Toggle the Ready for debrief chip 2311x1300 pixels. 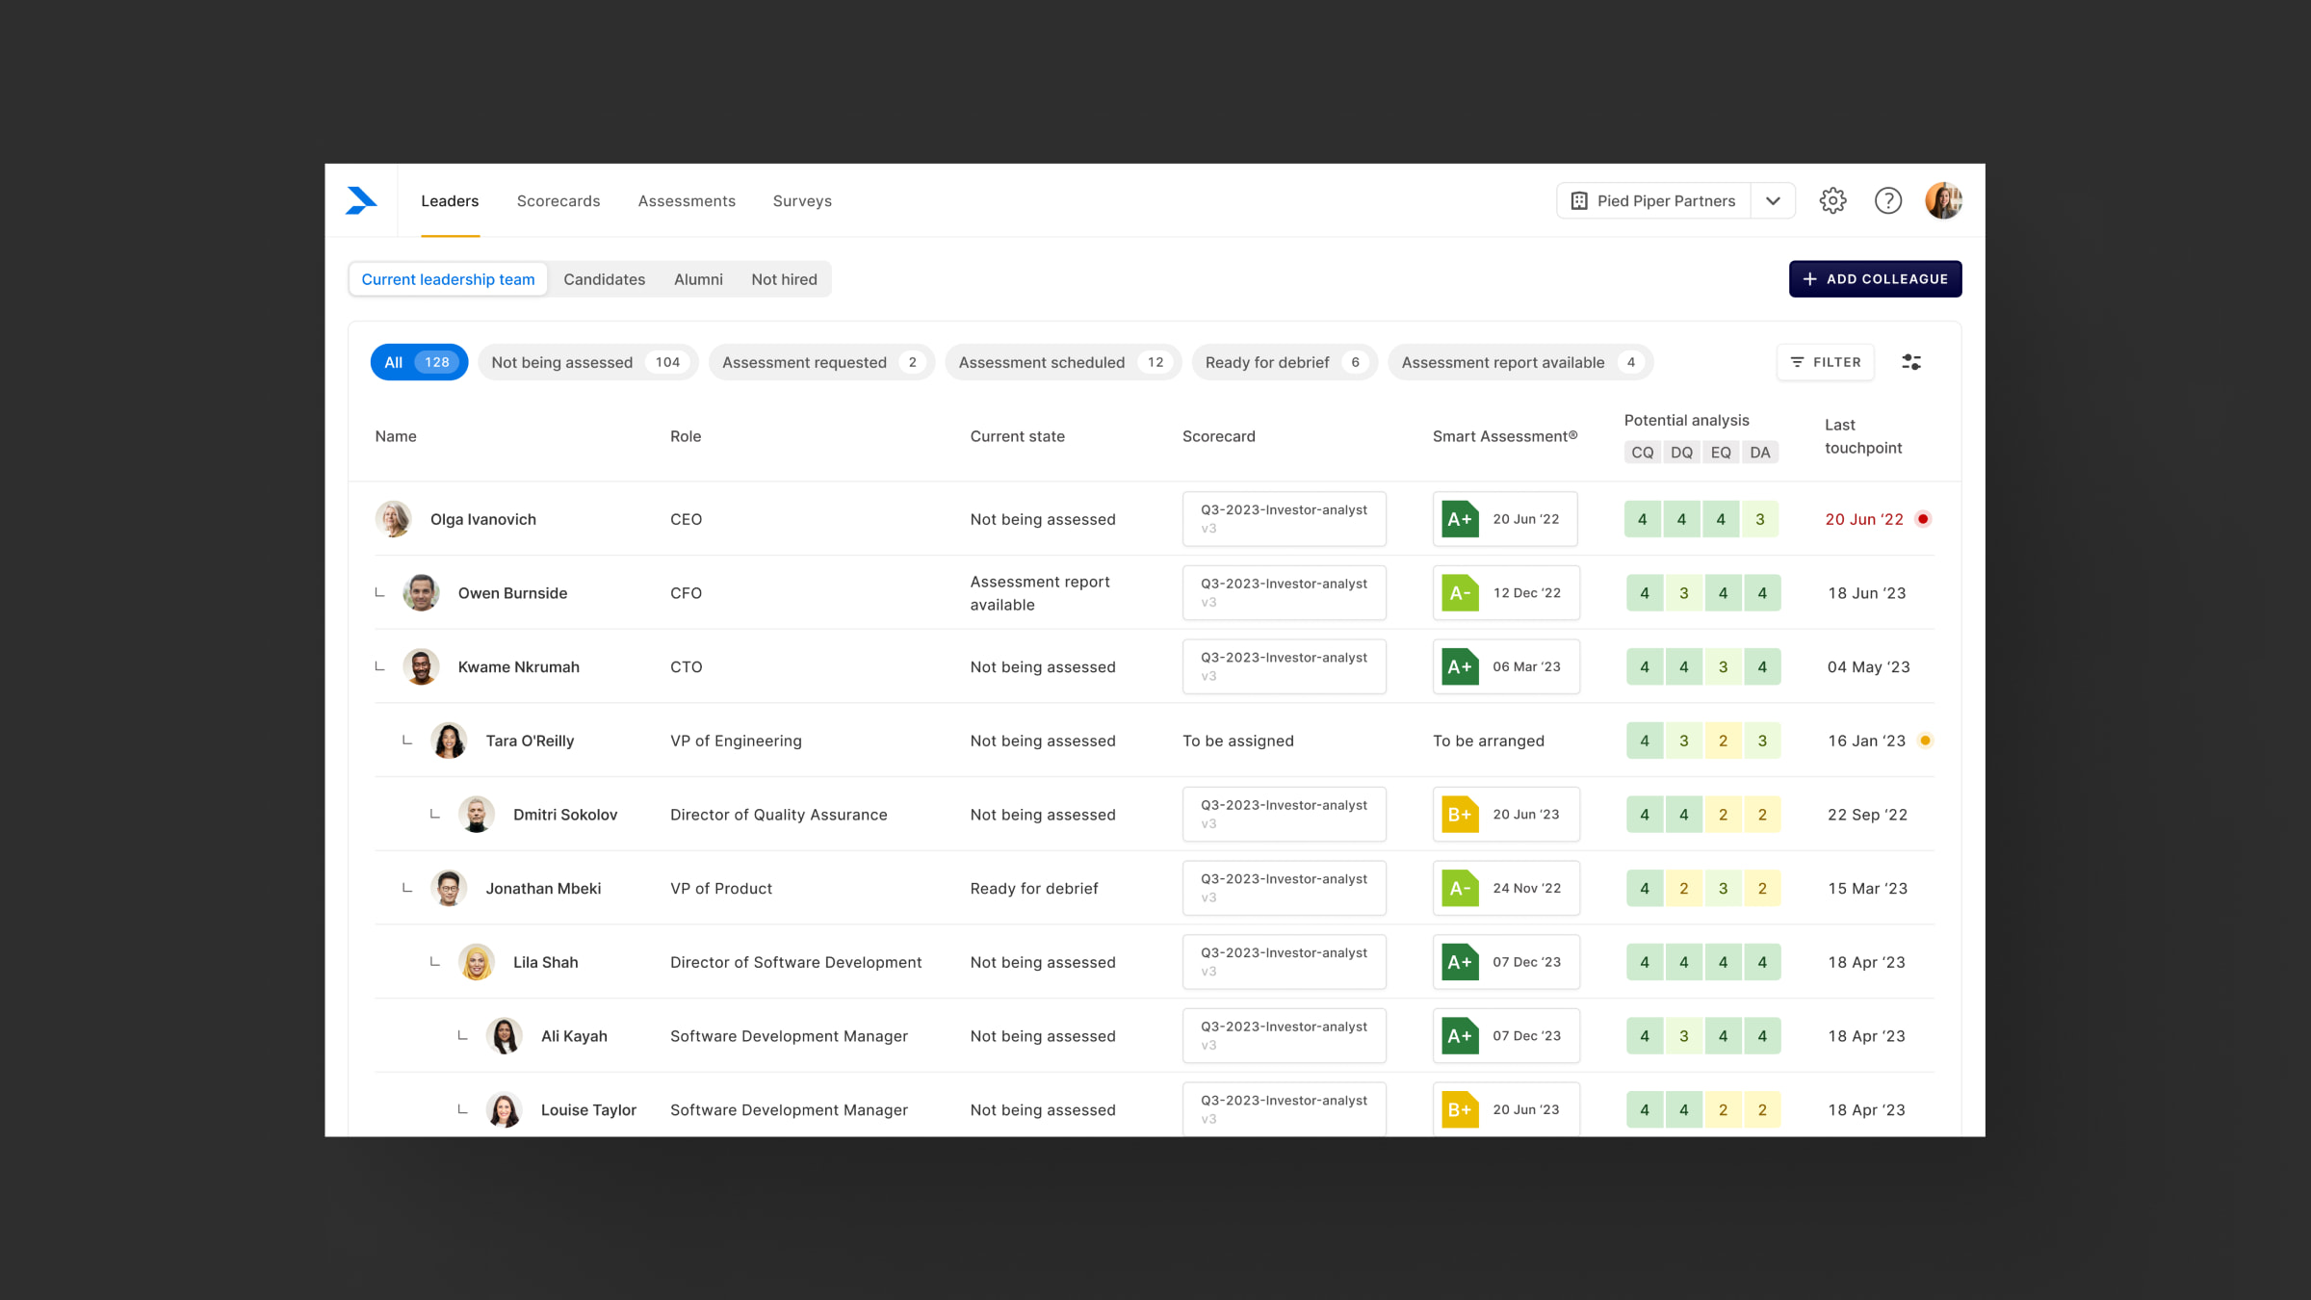coord(1285,362)
